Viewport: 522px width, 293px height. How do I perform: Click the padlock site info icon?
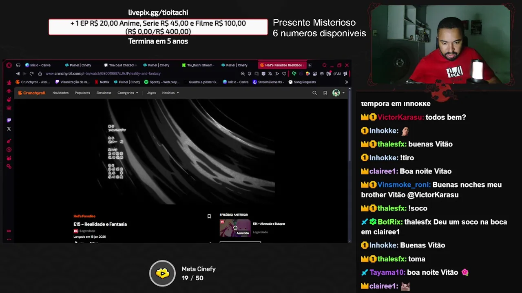(x=40, y=74)
